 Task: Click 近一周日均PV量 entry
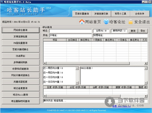point(53,73)
